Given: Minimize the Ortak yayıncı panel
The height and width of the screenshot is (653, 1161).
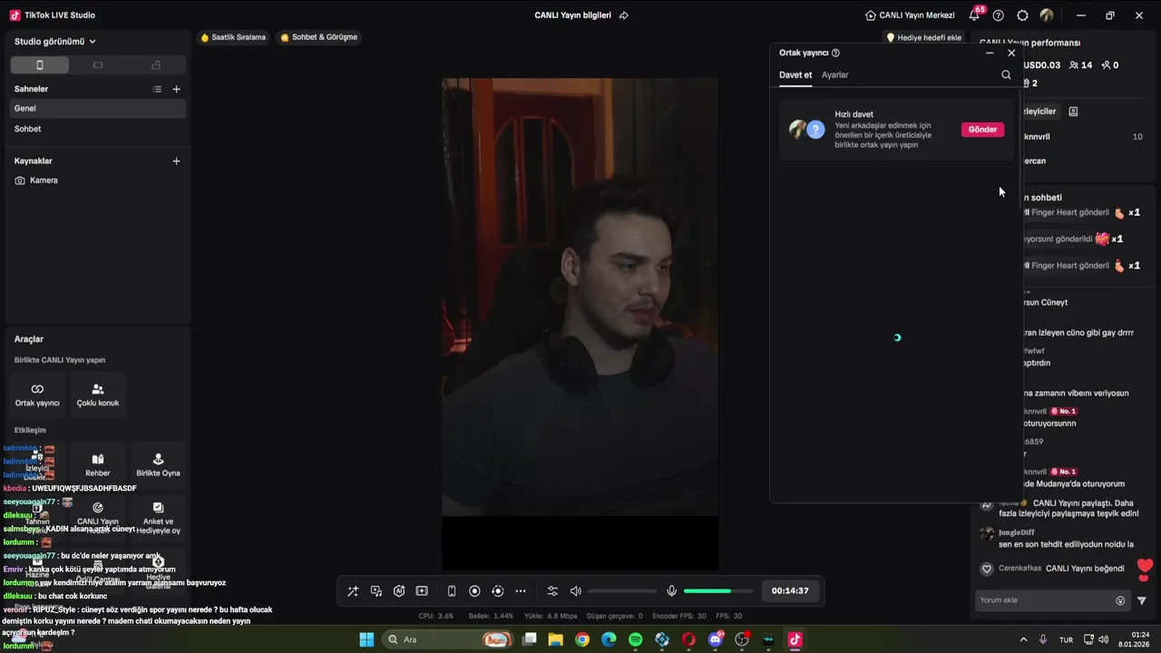Looking at the screenshot, I should [x=990, y=53].
